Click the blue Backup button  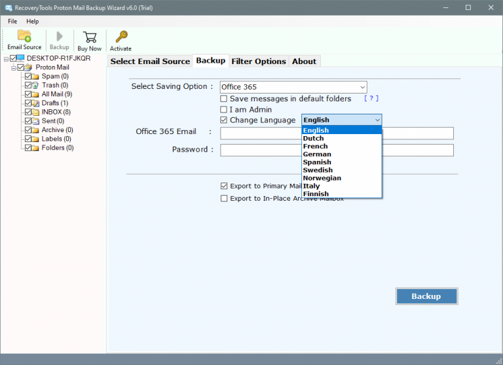(426, 296)
